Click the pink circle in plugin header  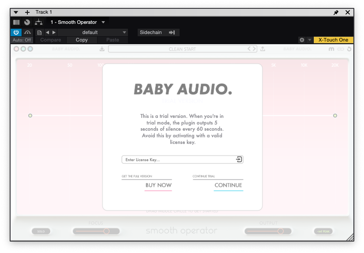click(16, 49)
